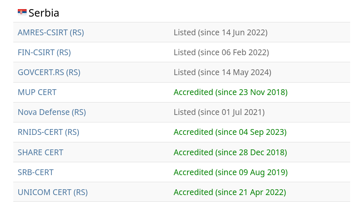Click Listed since 14 Jun 2022 status
Image resolution: width=356 pixels, height=210 pixels.
coord(220,32)
